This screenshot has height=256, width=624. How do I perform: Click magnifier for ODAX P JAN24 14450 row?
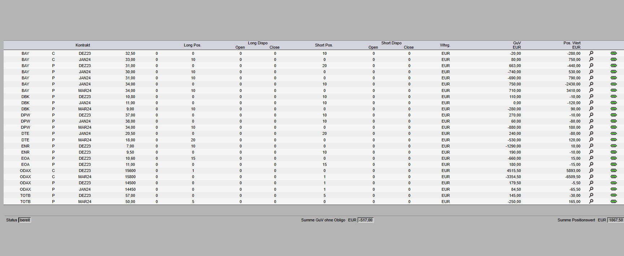[591, 189]
